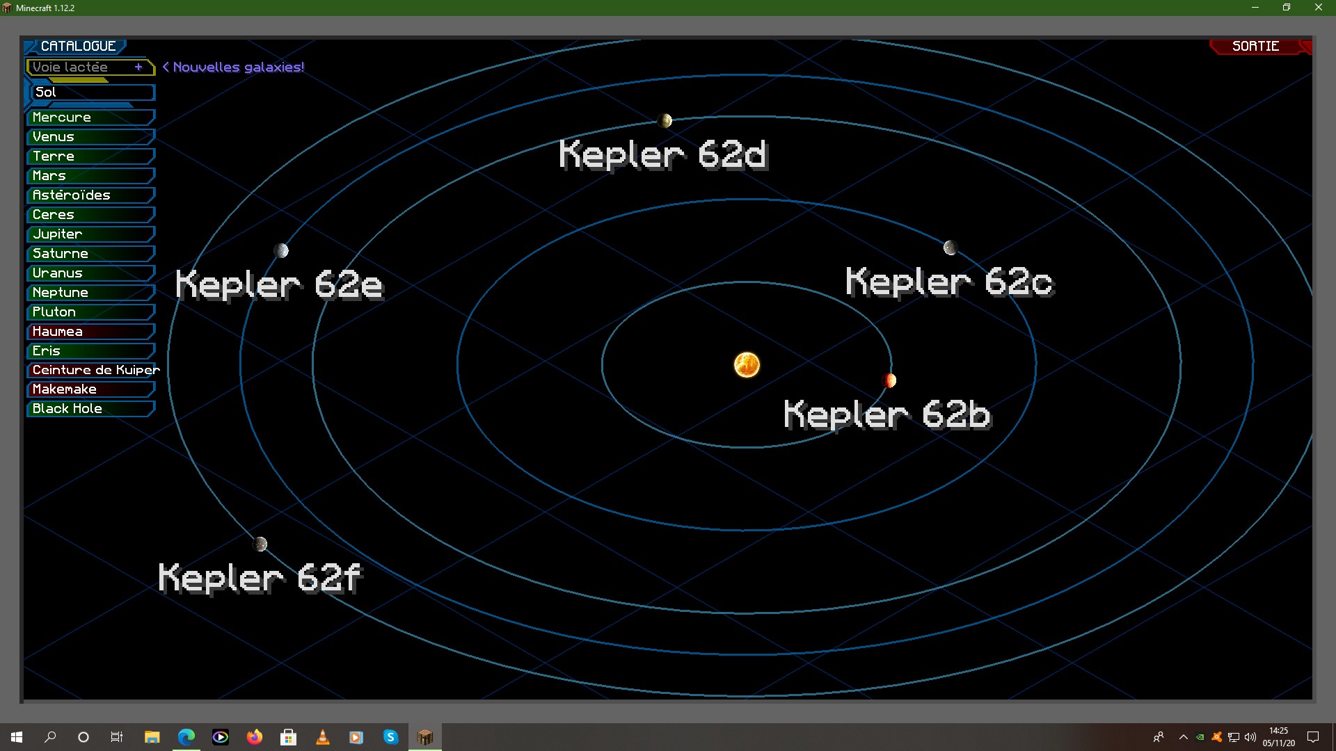The height and width of the screenshot is (751, 1336).
Task: Click the Kepler 62b label
Action: 887,414
